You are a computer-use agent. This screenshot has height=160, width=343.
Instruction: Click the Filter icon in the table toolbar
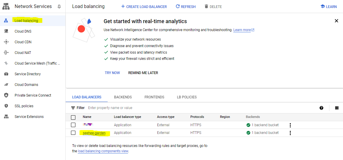pyautogui.click(x=73, y=108)
